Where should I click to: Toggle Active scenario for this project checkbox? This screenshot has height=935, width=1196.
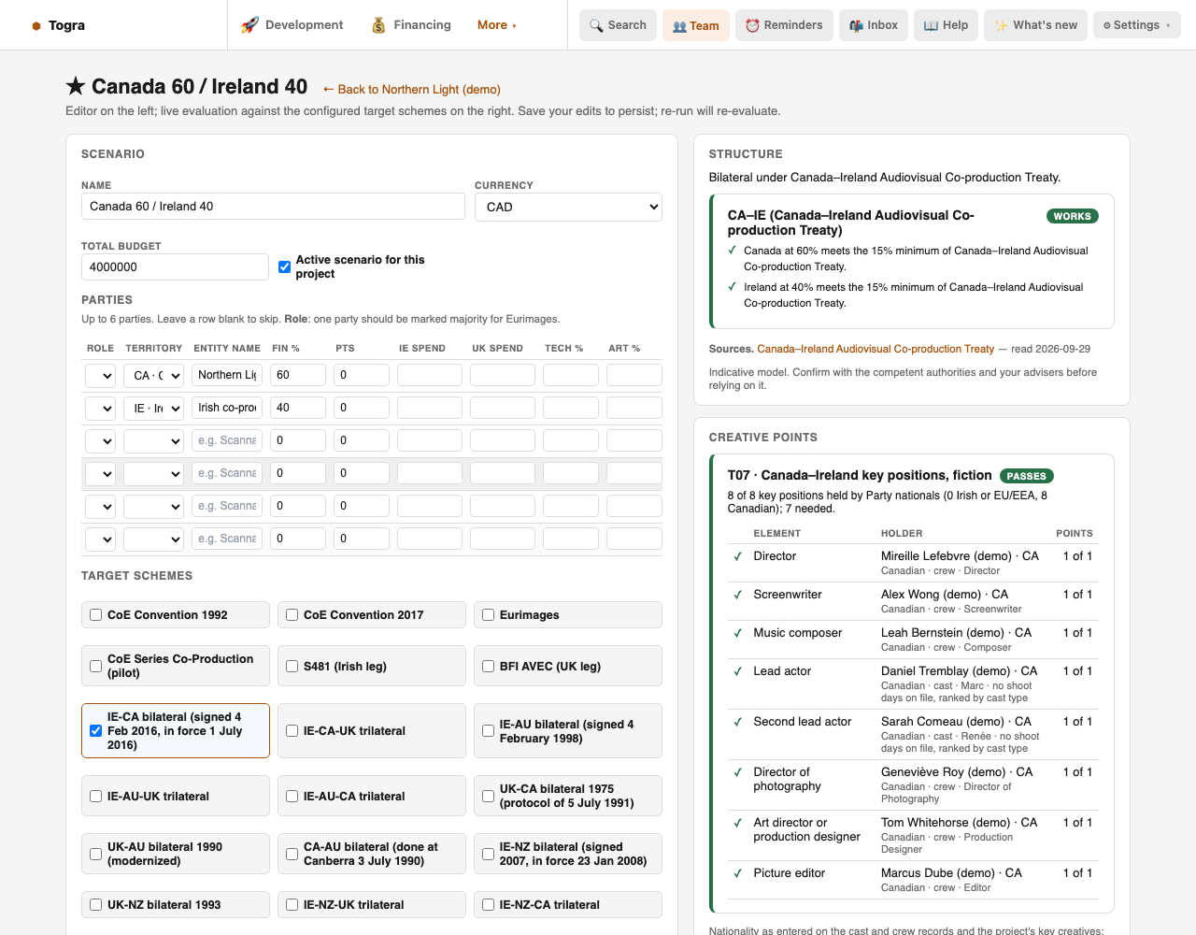tap(284, 266)
